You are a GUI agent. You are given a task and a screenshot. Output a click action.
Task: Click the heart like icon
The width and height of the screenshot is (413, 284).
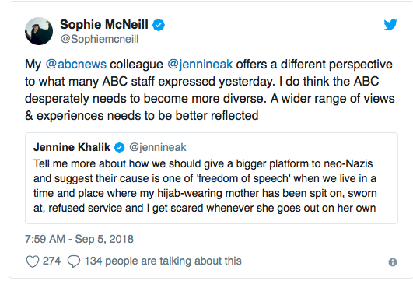tap(33, 261)
